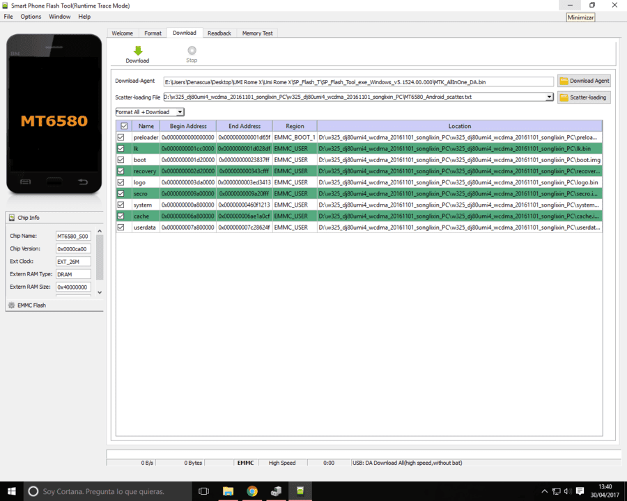
Task: Uncheck the lk partition checkbox
Action: (x=121, y=148)
